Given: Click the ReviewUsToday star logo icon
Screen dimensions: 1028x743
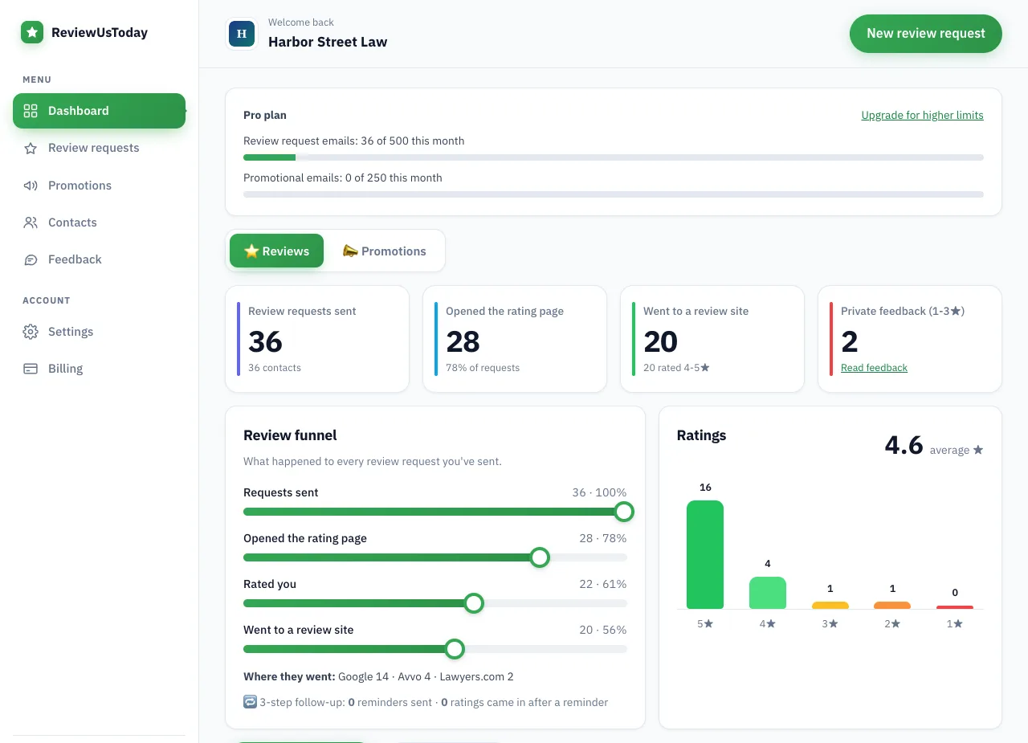Looking at the screenshot, I should (x=32, y=32).
